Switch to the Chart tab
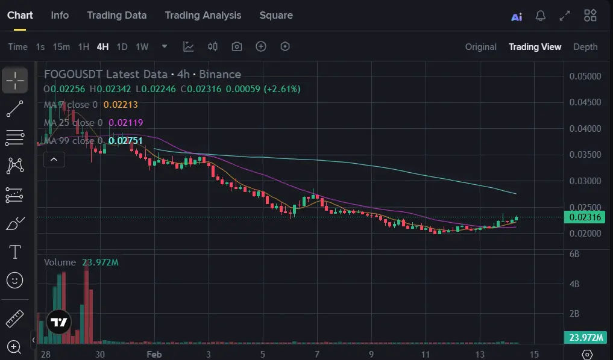 [20, 15]
